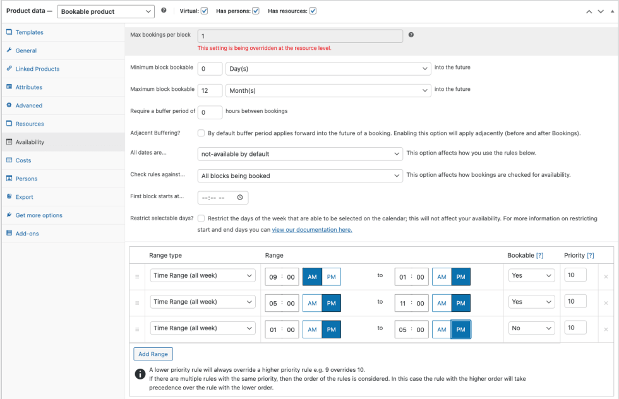Set first range end time to AM
This screenshot has width=619, height=399.
[x=442, y=277]
